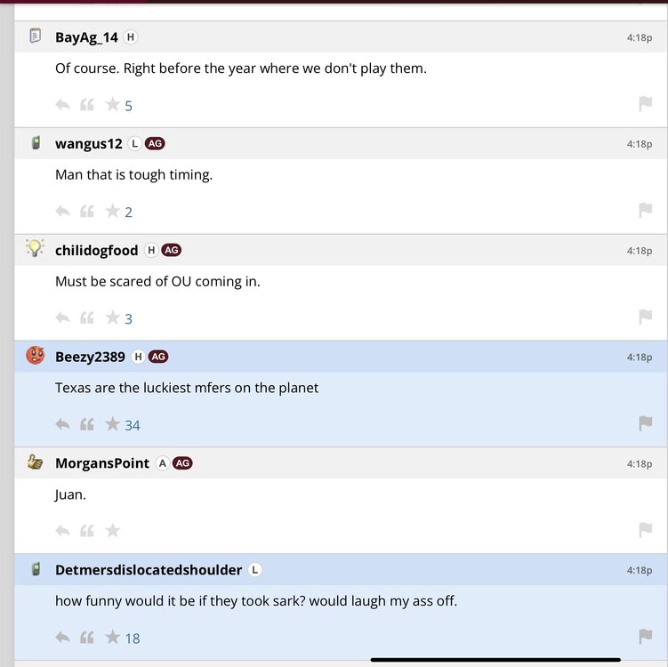Open wangus12's user profile

pos(89,144)
